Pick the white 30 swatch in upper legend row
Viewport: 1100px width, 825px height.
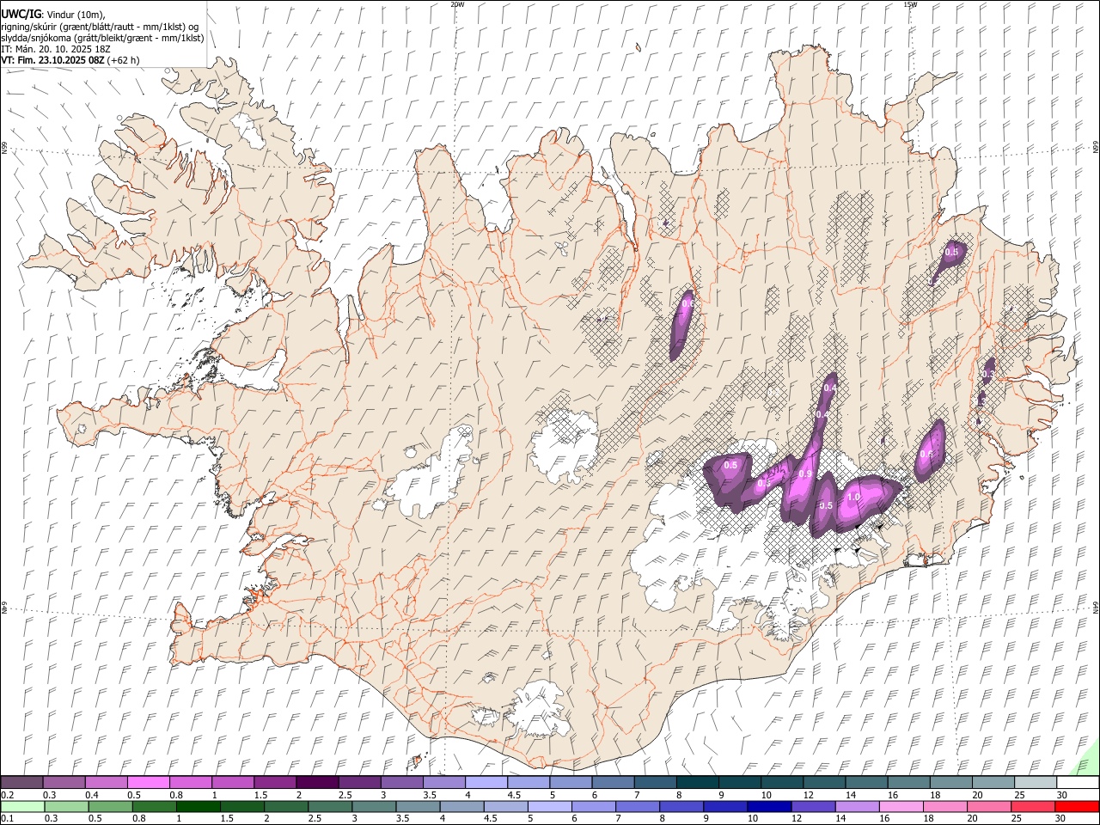[x=1078, y=783]
